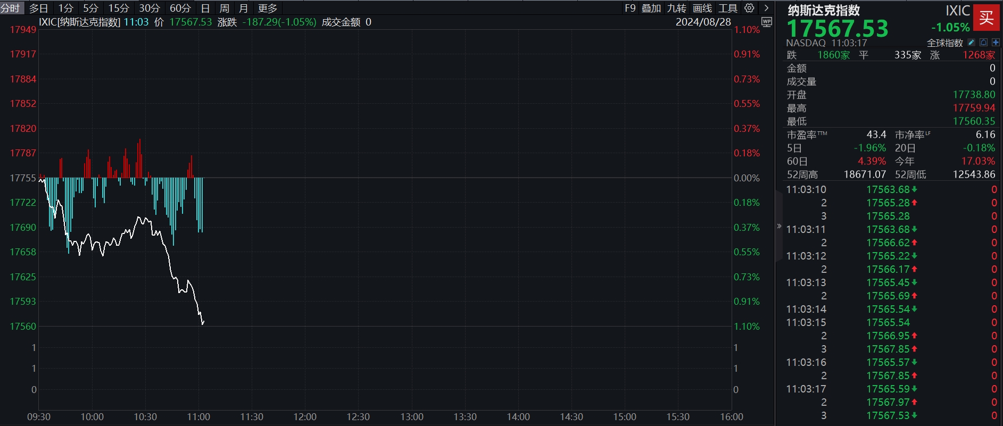Click the red 买 buy button
The image size is (1003, 426).
pyautogui.click(x=987, y=18)
